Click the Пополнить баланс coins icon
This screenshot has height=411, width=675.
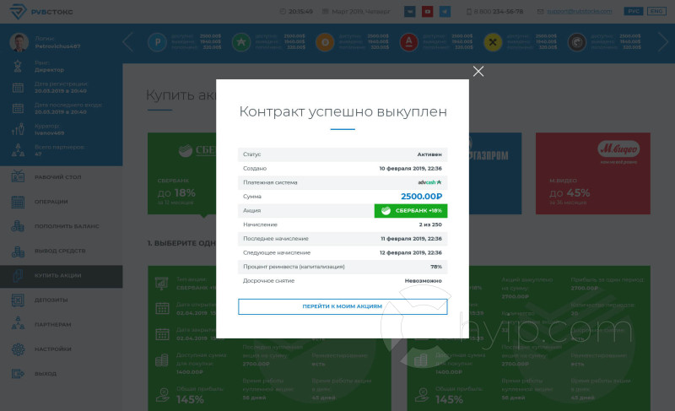(18, 226)
